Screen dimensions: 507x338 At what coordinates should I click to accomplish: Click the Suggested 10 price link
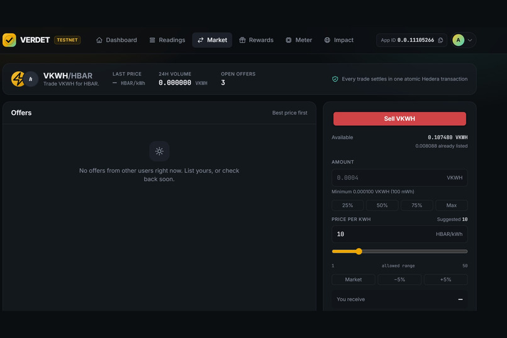pos(452,219)
